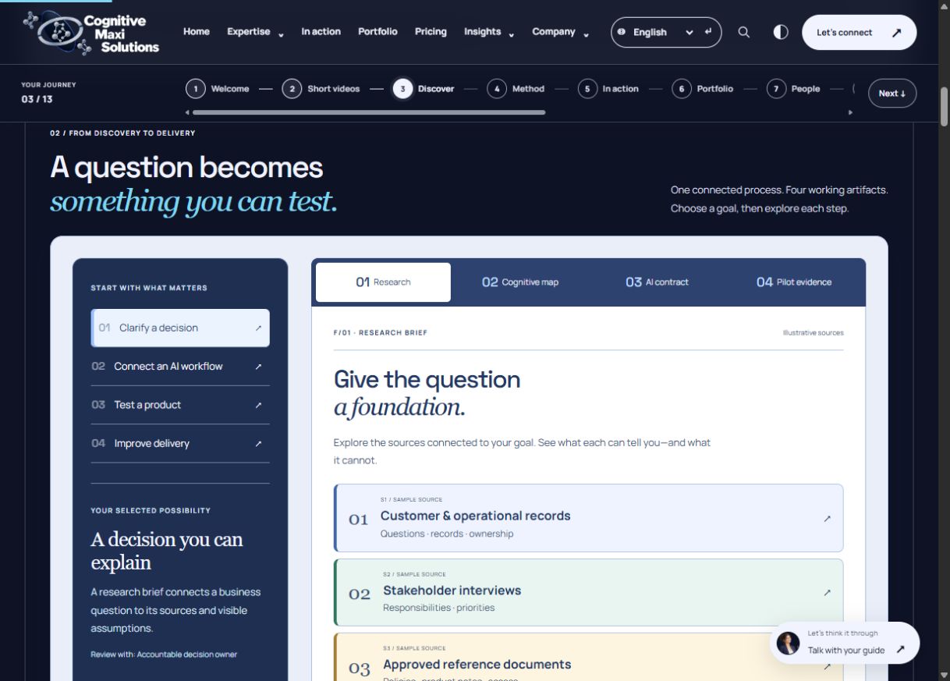Click the '03 / 13' journey counter
The height and width of the screenshot is (681, 950).
pyautogui.click(x=37, y=100)
